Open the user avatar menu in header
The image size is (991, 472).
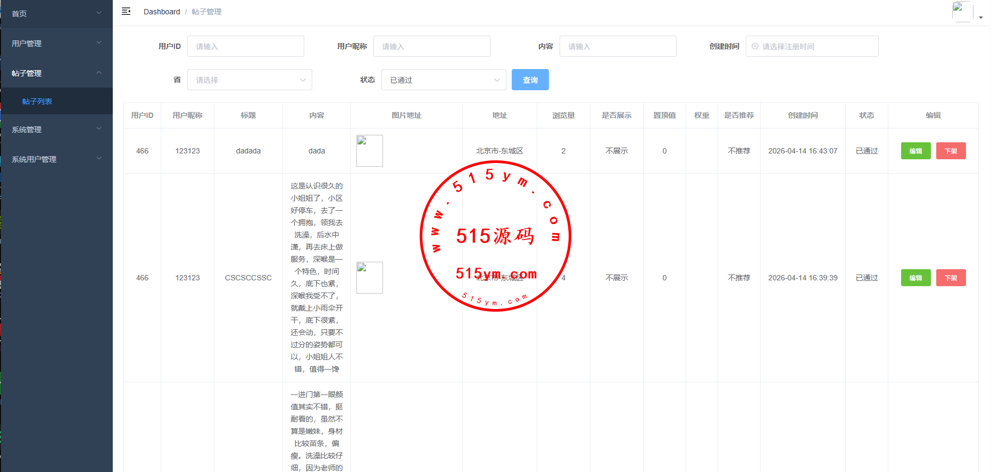[962, 12]
